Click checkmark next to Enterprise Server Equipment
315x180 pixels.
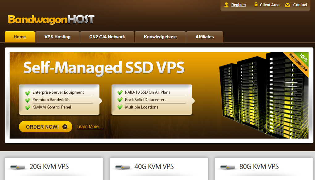28,93
